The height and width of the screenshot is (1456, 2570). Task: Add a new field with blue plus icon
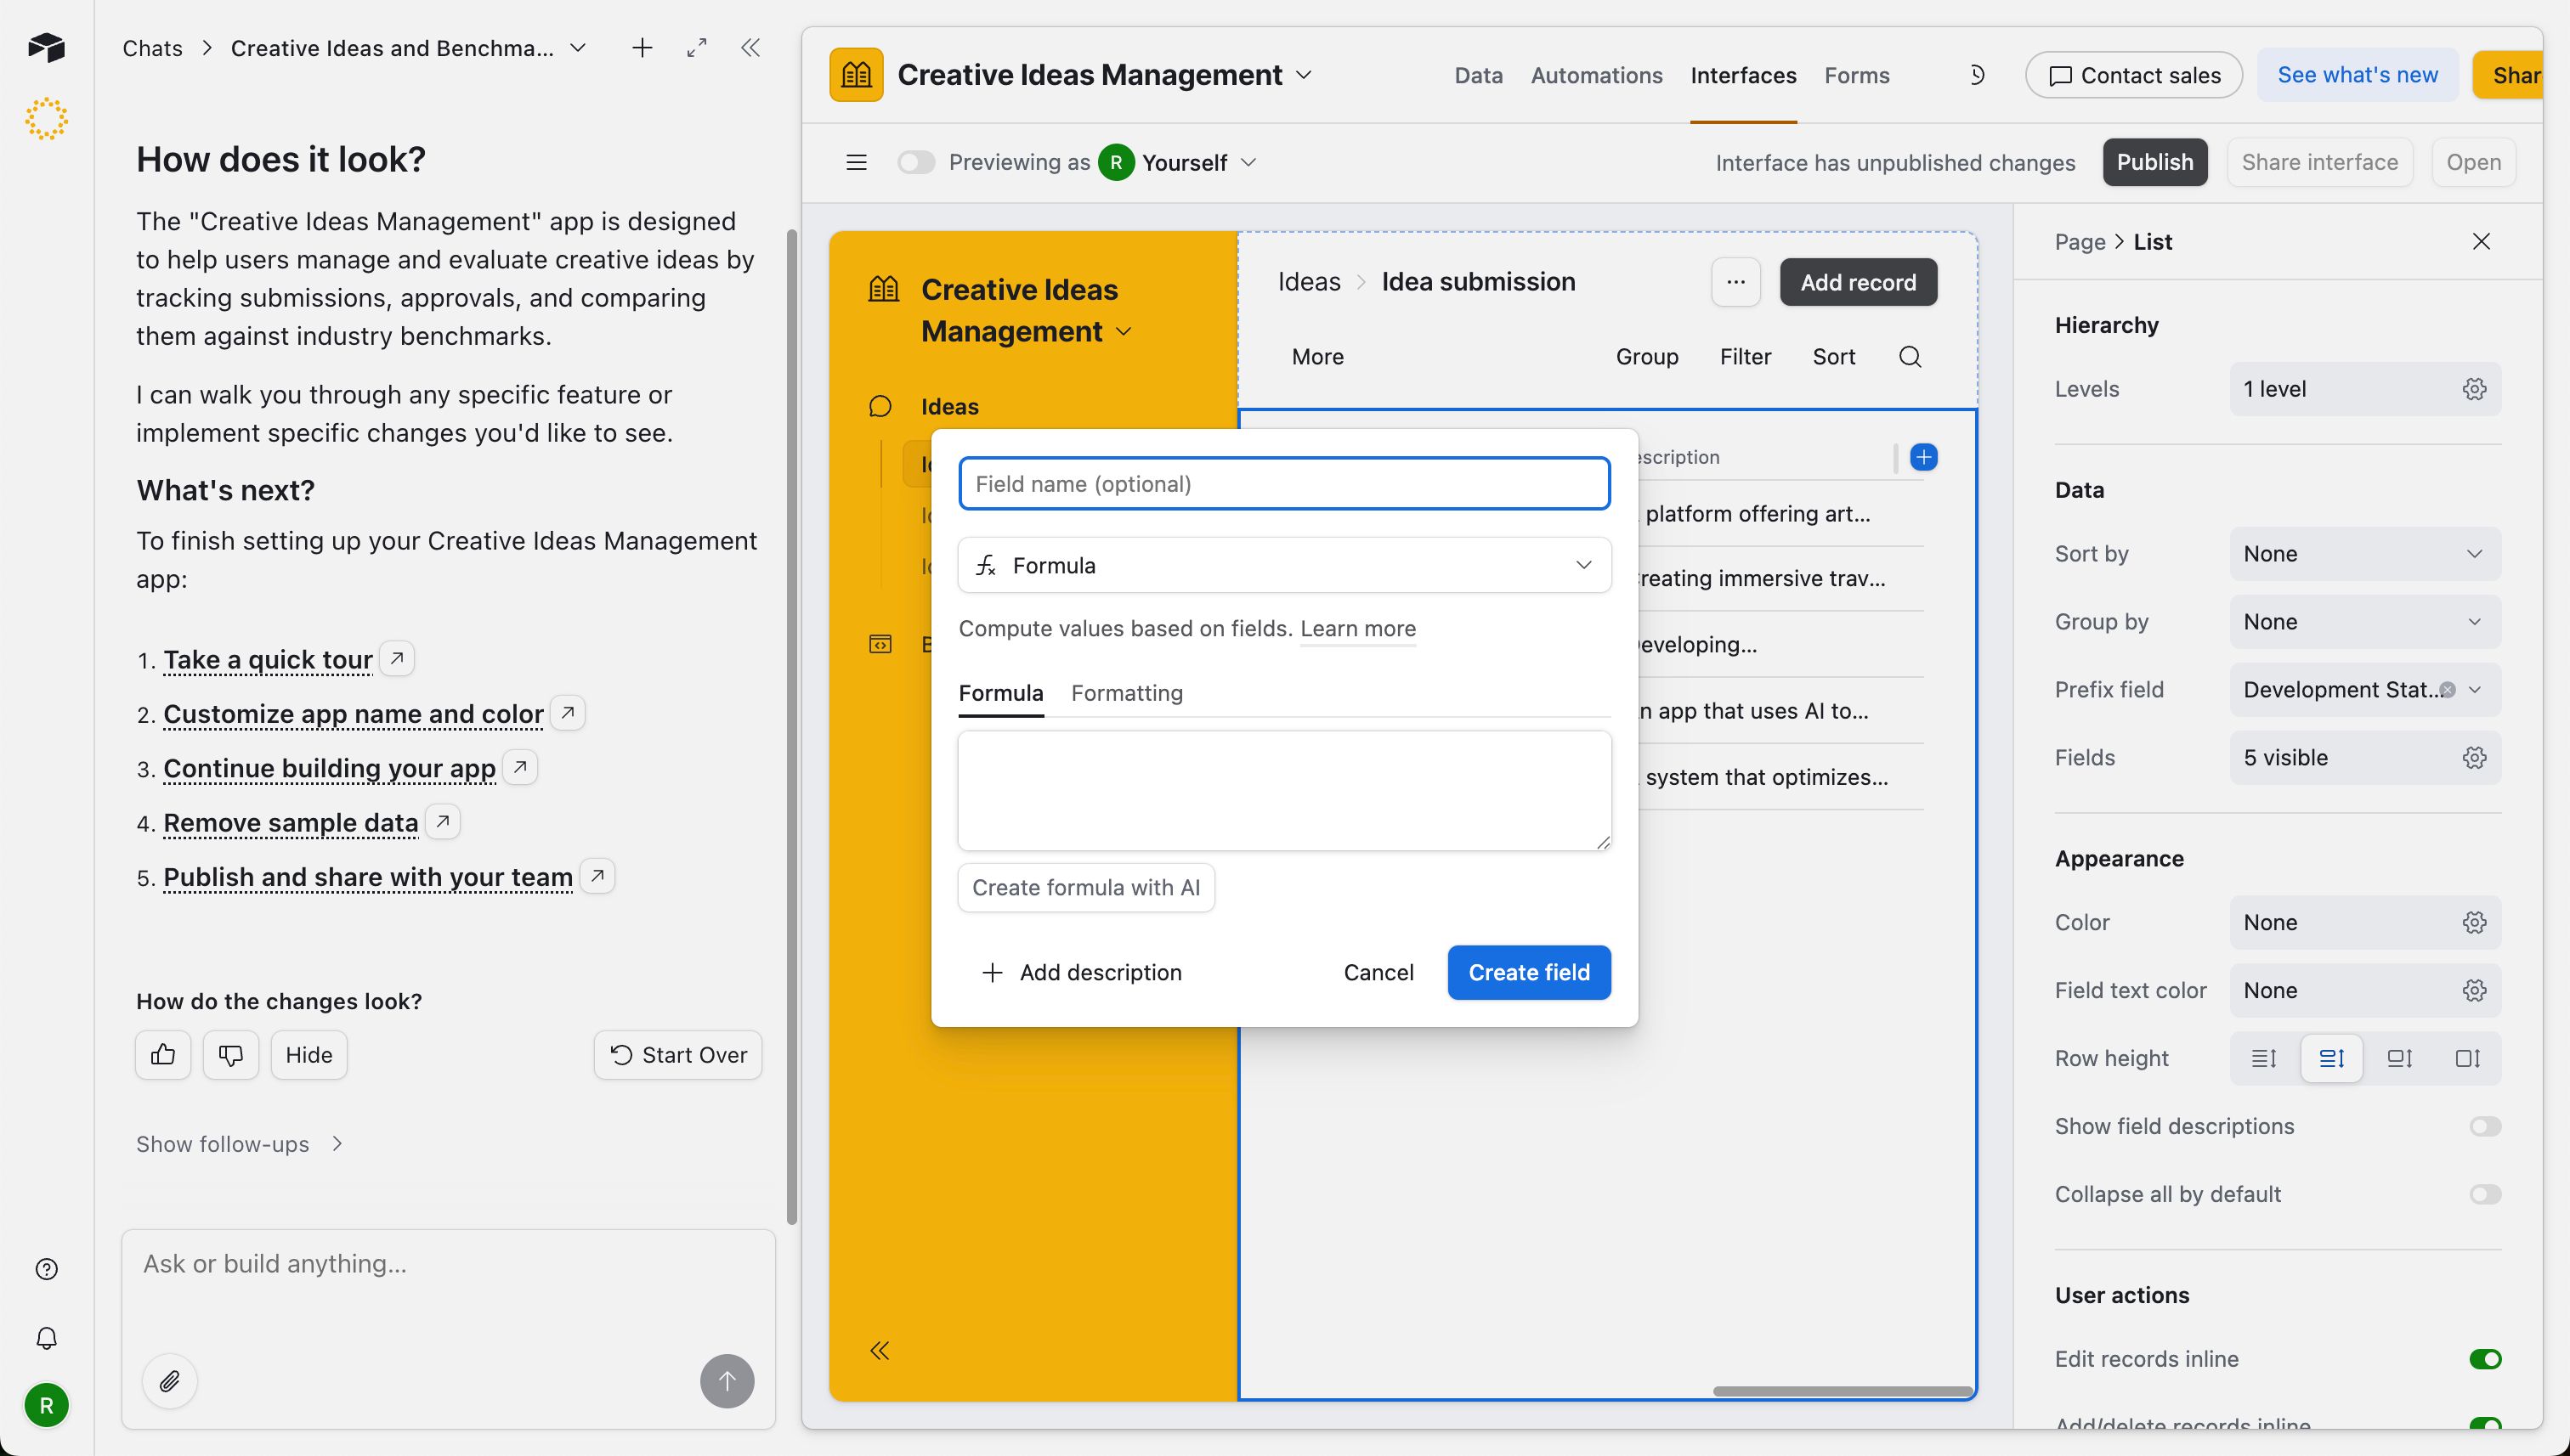point(1924,457)
